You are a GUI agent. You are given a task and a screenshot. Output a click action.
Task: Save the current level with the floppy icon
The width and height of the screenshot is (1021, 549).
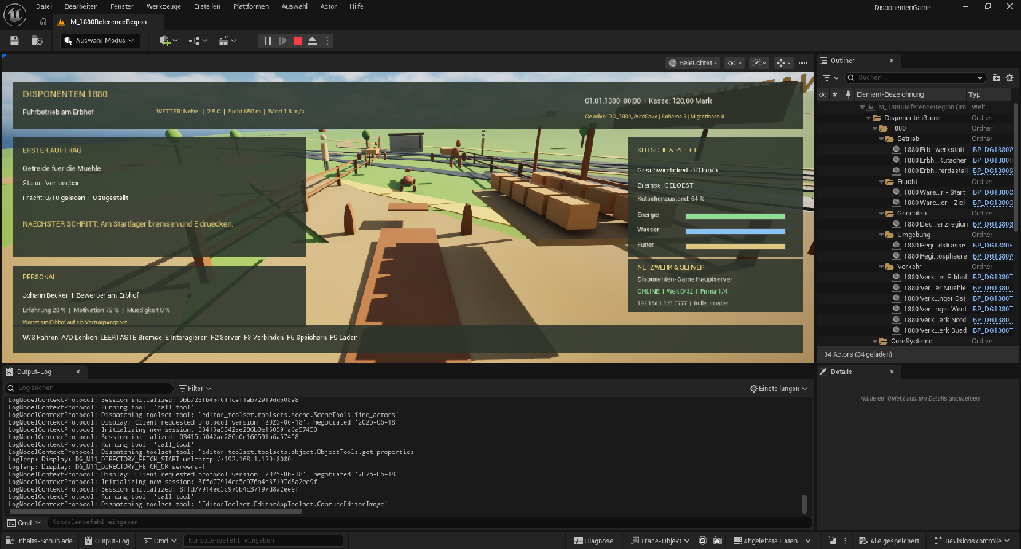[14, 40]
